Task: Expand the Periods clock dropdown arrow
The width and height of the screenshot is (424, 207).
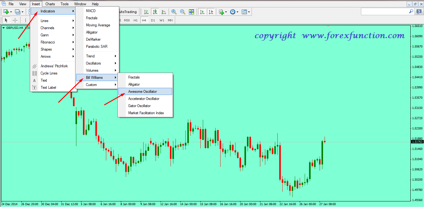Action: pos(238,12)
